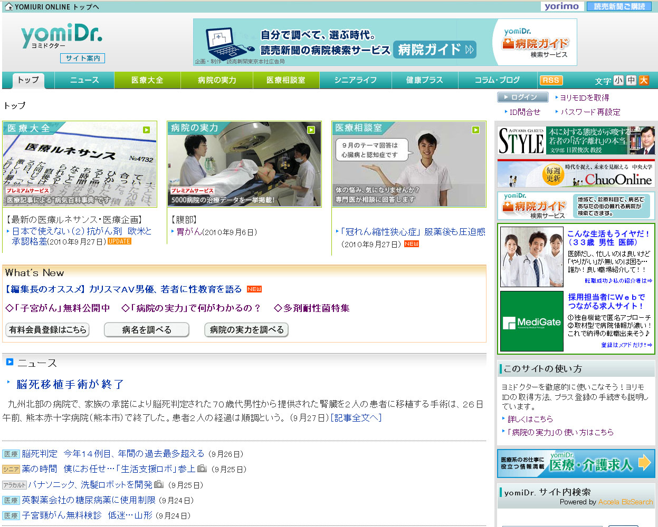658x527 pixels.
Task: Click 病院の実力を調べる button
Action: click(246, 330)
